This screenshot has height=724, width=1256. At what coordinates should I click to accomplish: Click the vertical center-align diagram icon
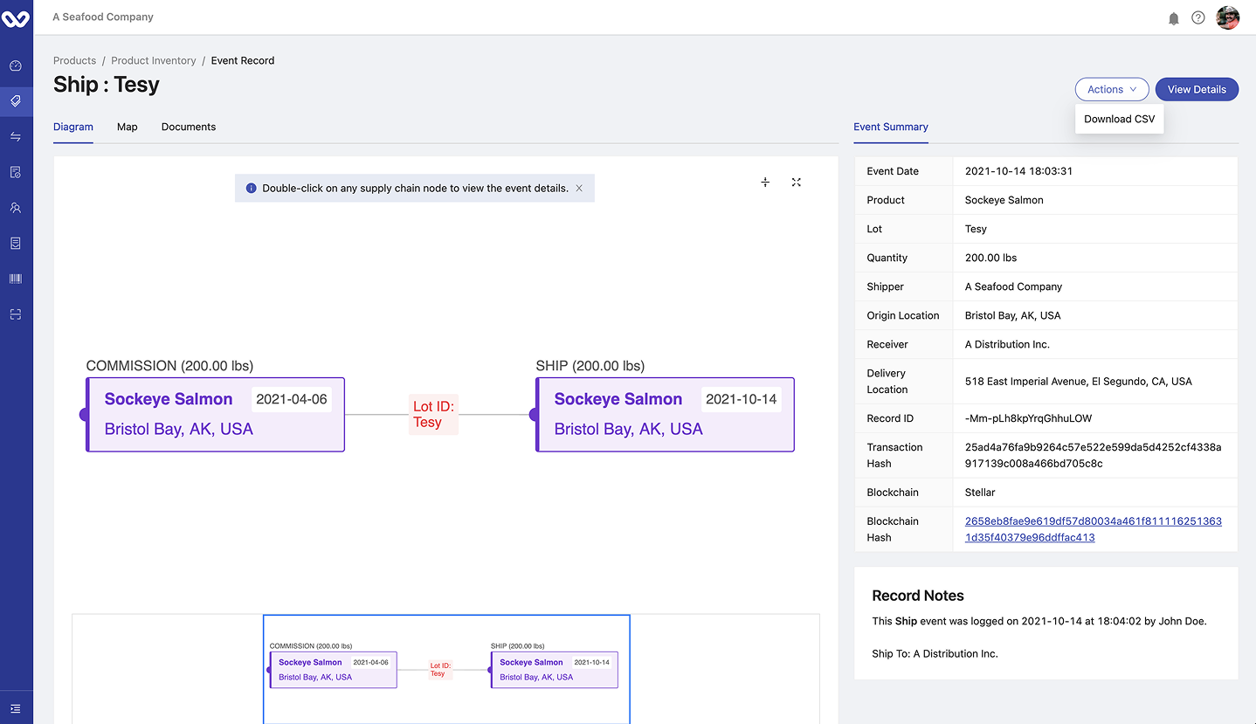click(765, 183)
